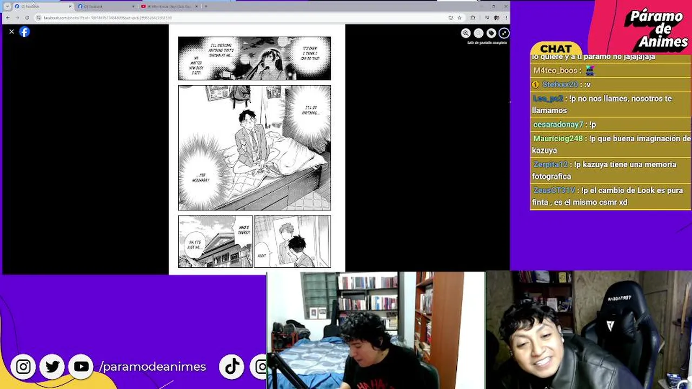Open Facebook home via logo icon
The width and height of the screenshot is (692, 389).
(24, 32)
